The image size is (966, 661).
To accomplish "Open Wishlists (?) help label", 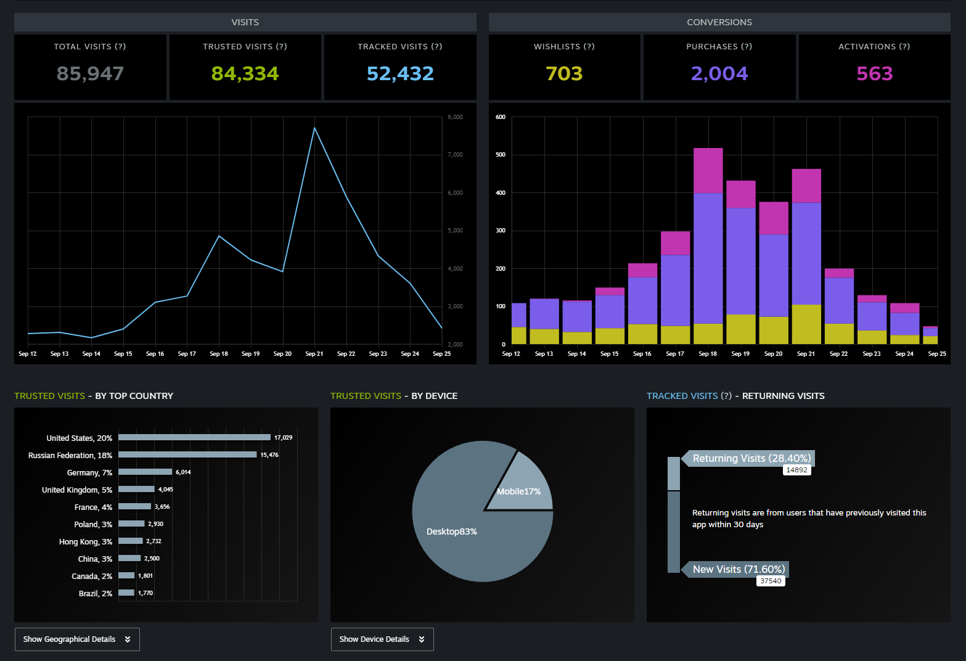I will (564, 47).
